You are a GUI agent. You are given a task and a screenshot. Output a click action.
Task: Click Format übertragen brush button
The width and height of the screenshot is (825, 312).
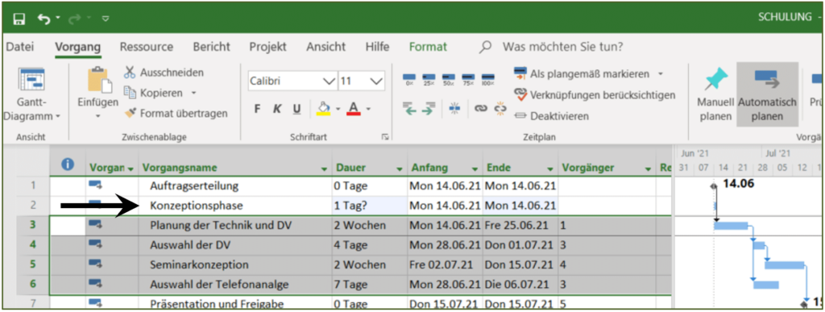pyautogui.click(x=176, y=113)
